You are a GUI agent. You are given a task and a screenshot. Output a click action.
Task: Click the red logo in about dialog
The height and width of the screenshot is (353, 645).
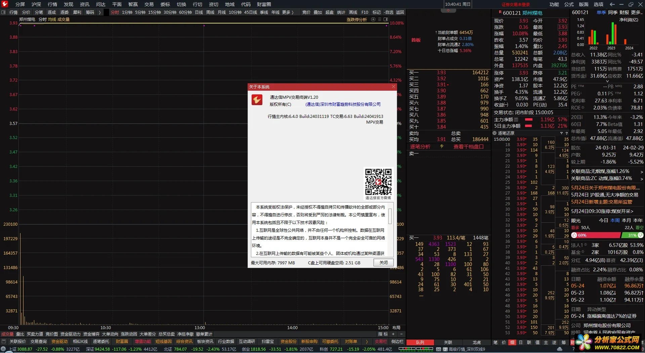257,100
